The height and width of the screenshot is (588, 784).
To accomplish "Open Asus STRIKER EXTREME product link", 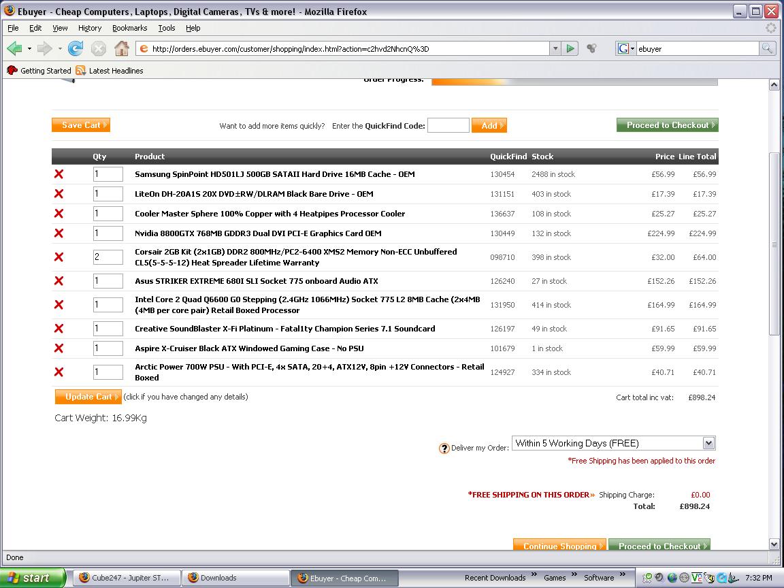I will (x=257, y=281).
